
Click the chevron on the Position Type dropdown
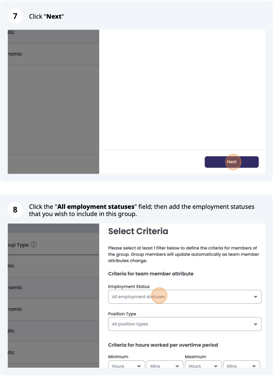click(x=255, y=324)
